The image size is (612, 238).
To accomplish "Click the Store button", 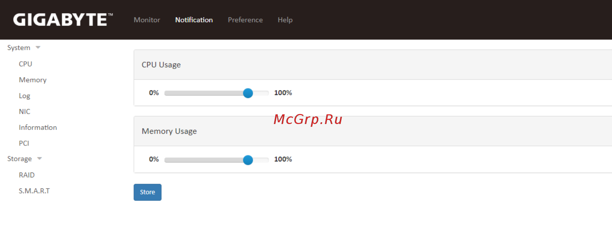I will (148, 192).
